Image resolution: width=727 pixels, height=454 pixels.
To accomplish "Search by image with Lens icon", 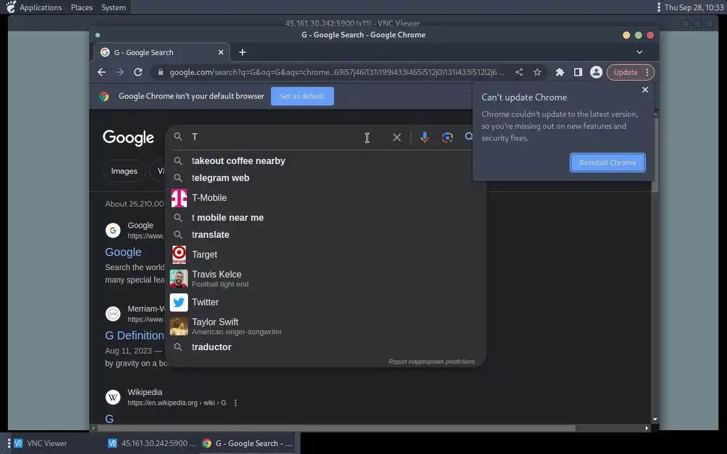I will point(448,137).
